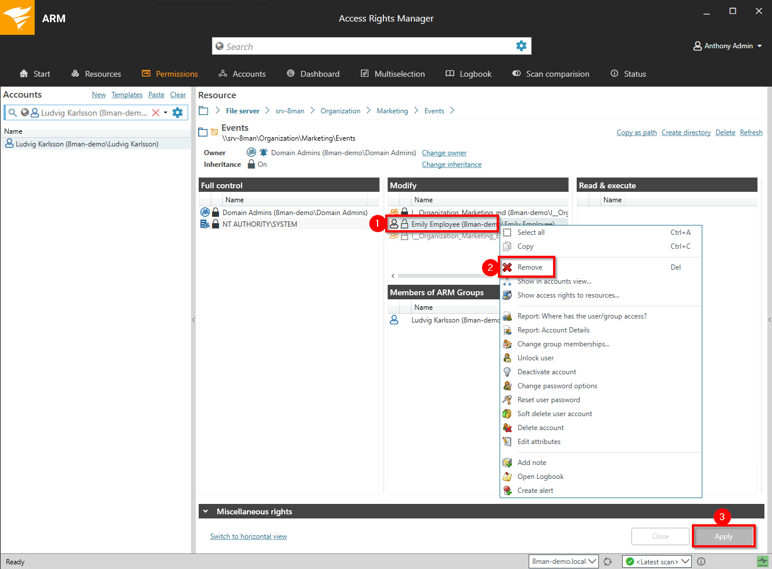Open the Anthony Admin user dropdown

[728, 46]
